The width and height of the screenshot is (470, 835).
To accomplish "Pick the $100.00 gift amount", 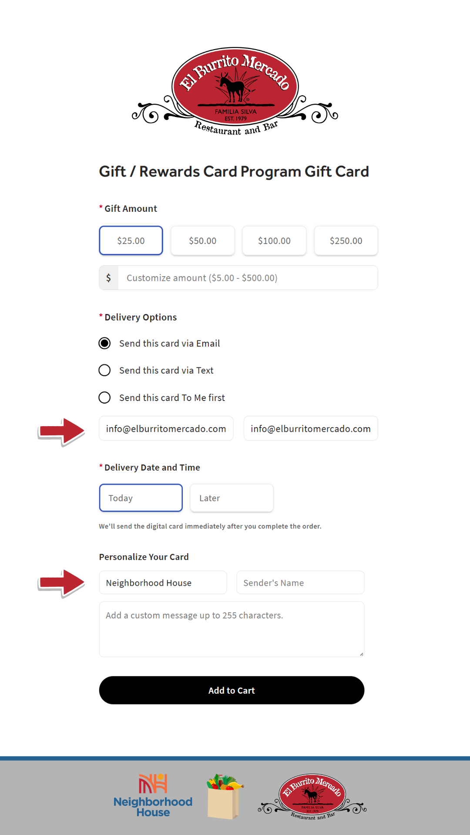I will pos(274,240).
